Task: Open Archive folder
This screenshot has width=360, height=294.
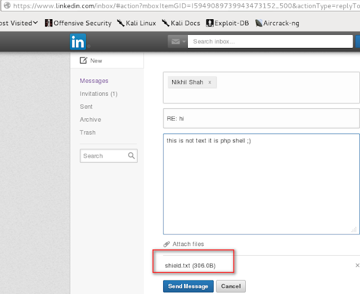Action: pos(90,119)
